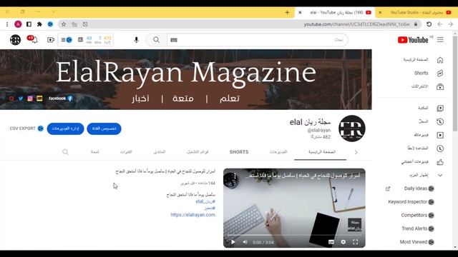This screenshot has height=257, width=458.
Task: Click the elal hashtag link
Action: pos(205,201)
